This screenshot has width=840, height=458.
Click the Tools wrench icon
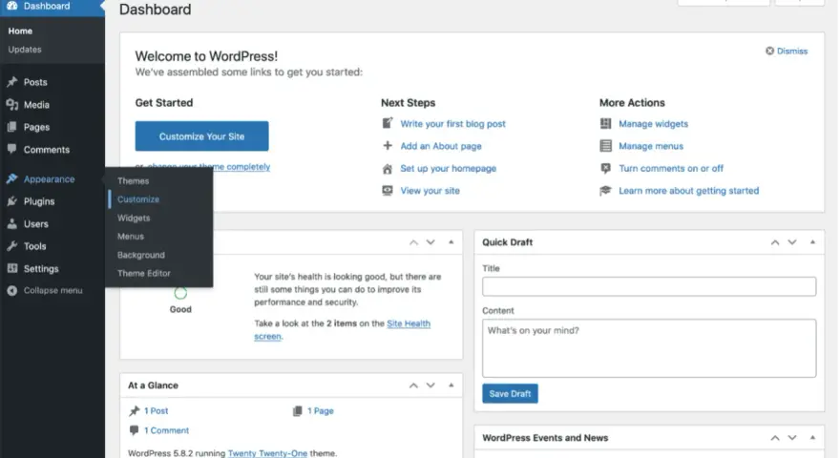tap(11, 246)
